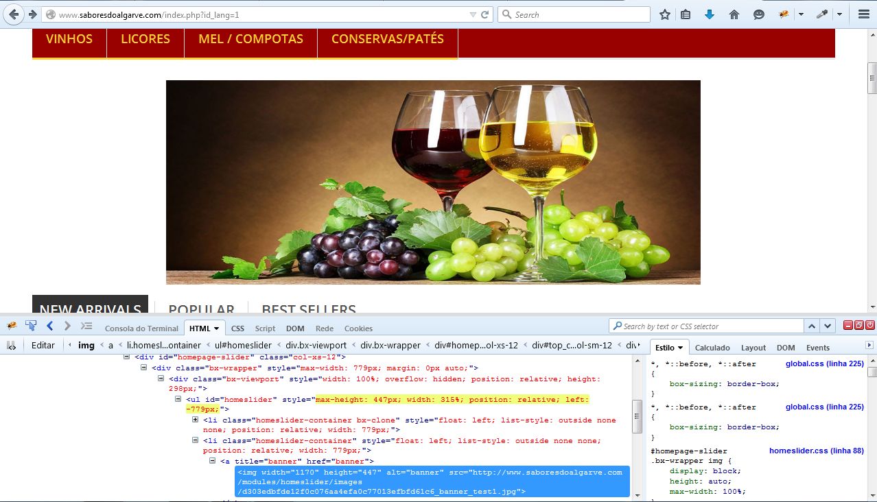Select li.homesl...ontainer in breadcrumb

164,345
